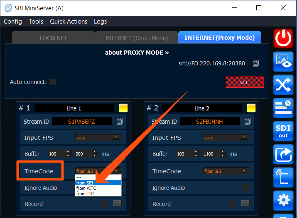Click the share forward-arrow icon
The height and width of the screenshot is (218, 297).
283,154
